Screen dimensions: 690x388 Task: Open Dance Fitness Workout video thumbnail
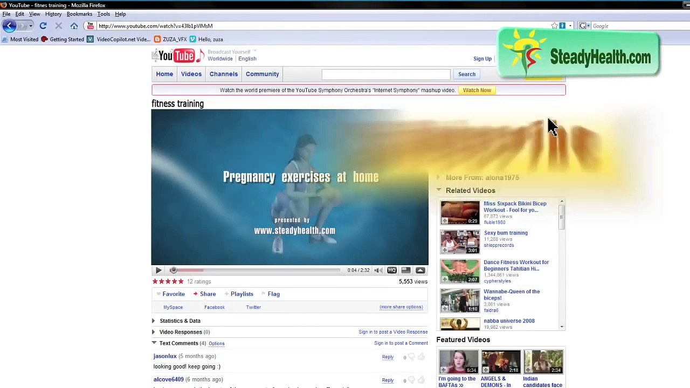tap(460, 271)
